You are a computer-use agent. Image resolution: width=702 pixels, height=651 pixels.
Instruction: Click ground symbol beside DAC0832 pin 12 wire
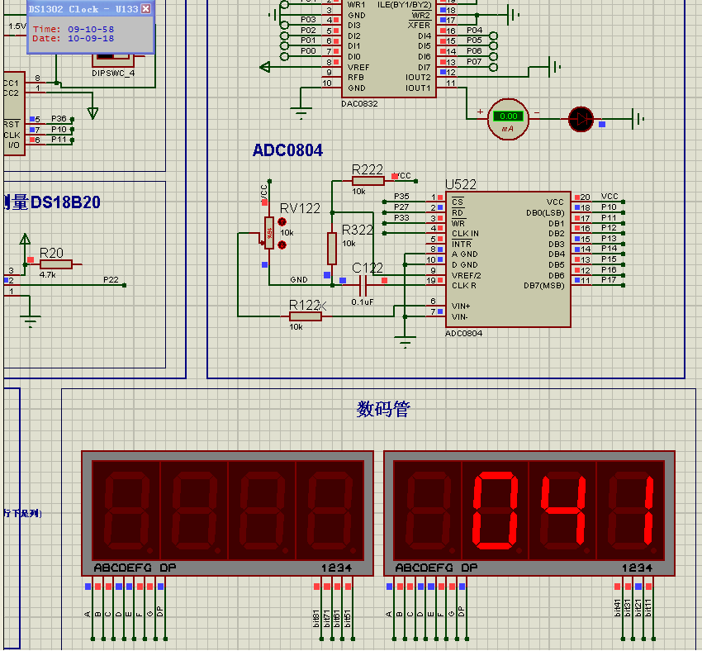point(554,67)
